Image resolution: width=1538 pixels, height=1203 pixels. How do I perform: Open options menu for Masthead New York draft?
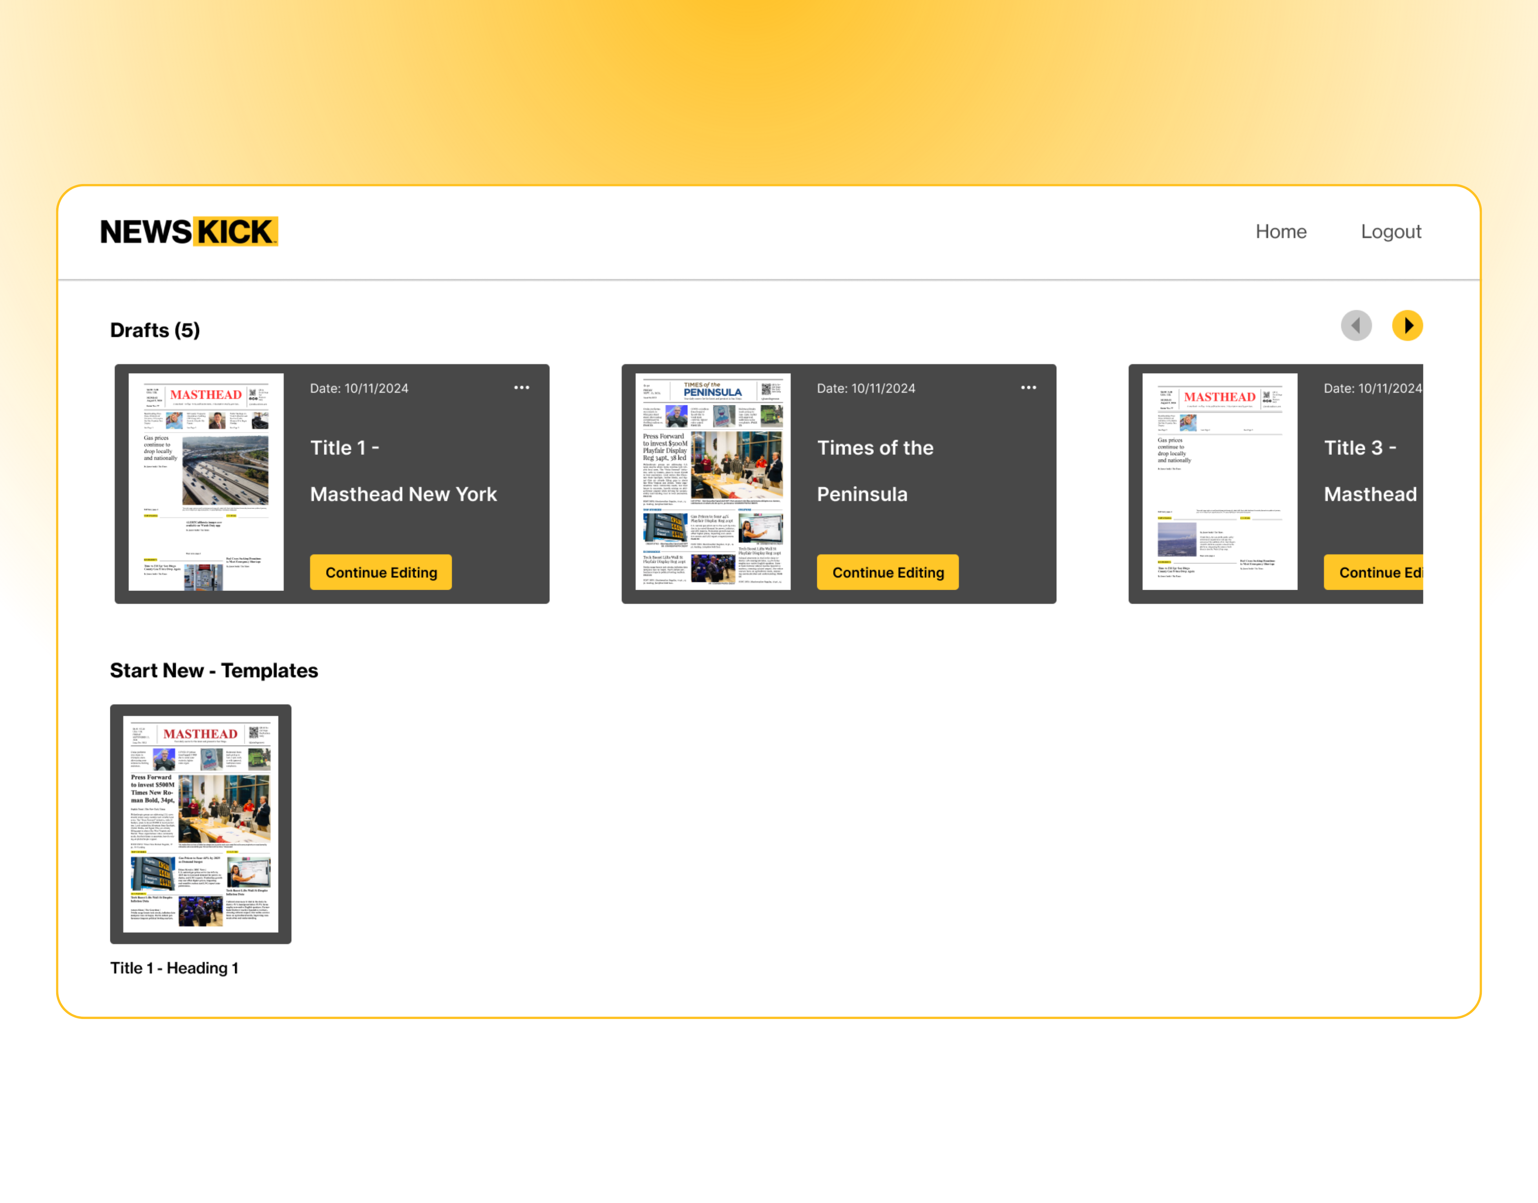[521, 387]
